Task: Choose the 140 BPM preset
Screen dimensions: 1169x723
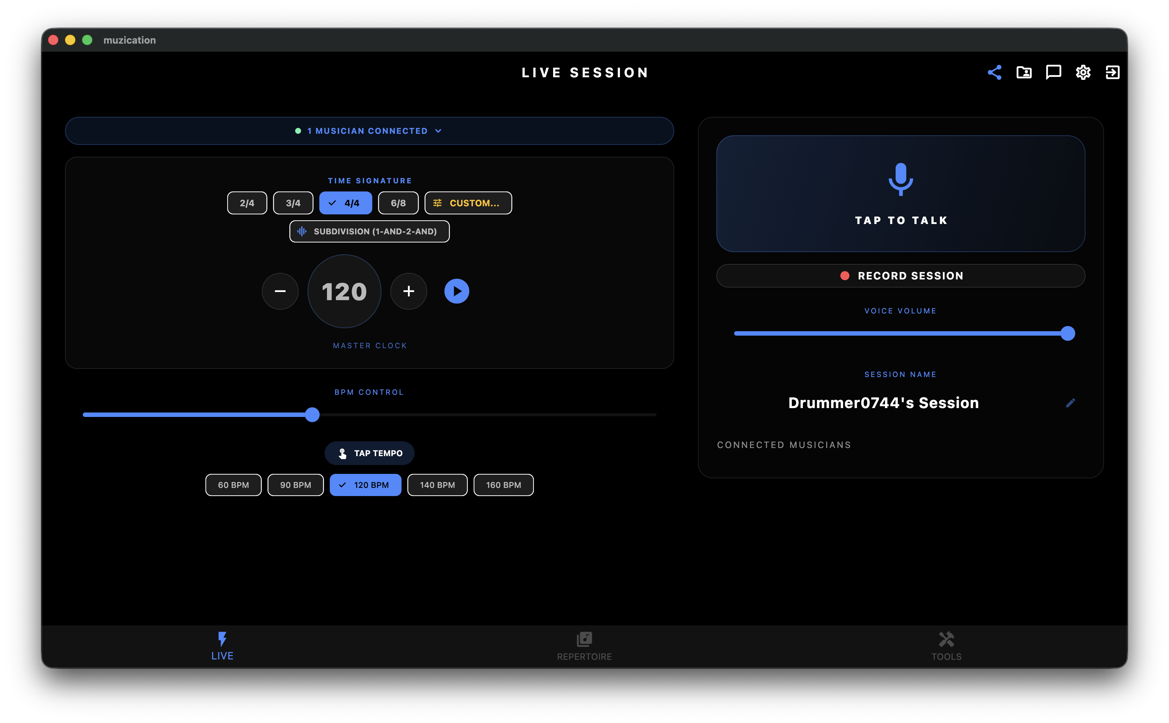Action: coord(437,485)
